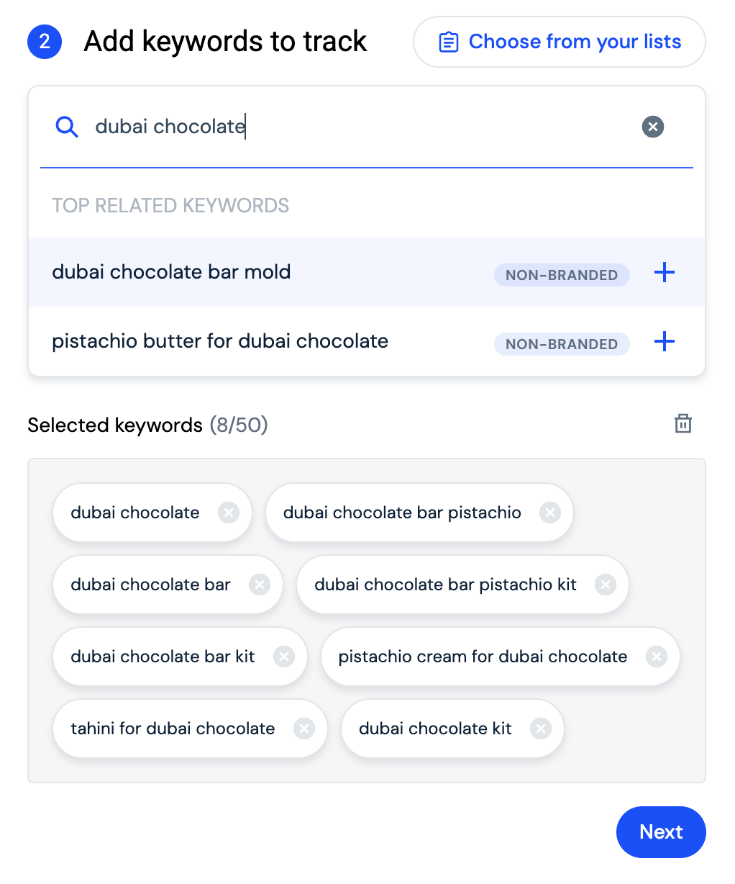
Task: Delete all selected keywords with trash icon
Action: 682,424
